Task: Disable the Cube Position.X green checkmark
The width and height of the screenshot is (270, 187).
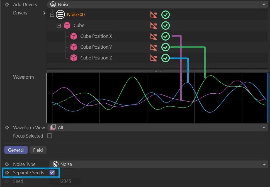Action: point(166,36)
